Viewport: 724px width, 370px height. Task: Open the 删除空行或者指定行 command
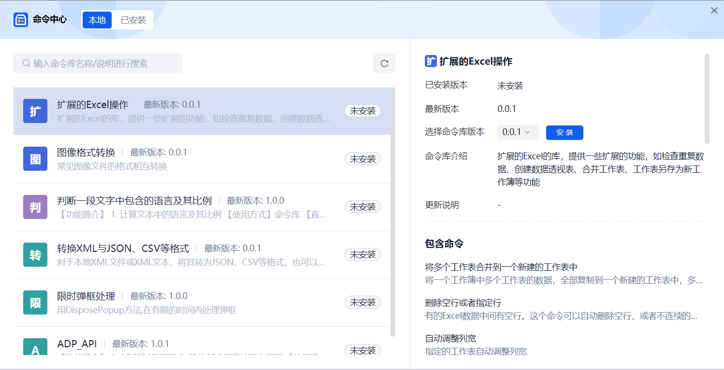coord(463,303)
